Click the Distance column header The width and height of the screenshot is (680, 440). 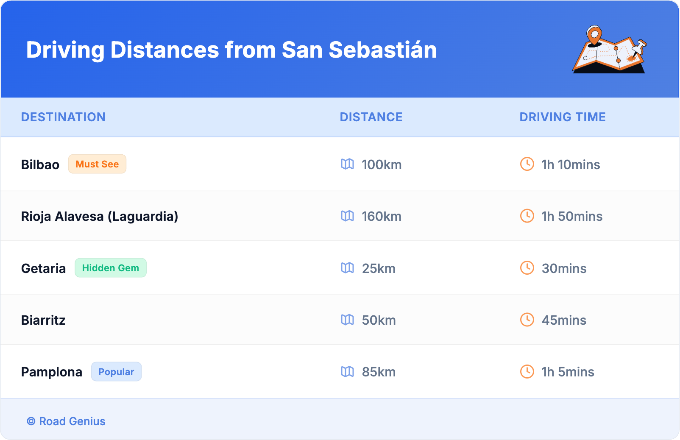click(371, 117)
